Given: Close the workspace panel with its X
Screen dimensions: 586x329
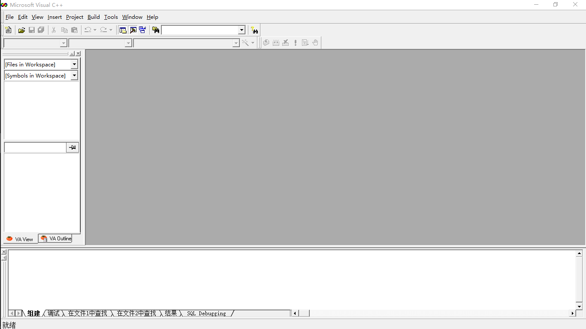Looking at the screenshot, I should 78,54.
